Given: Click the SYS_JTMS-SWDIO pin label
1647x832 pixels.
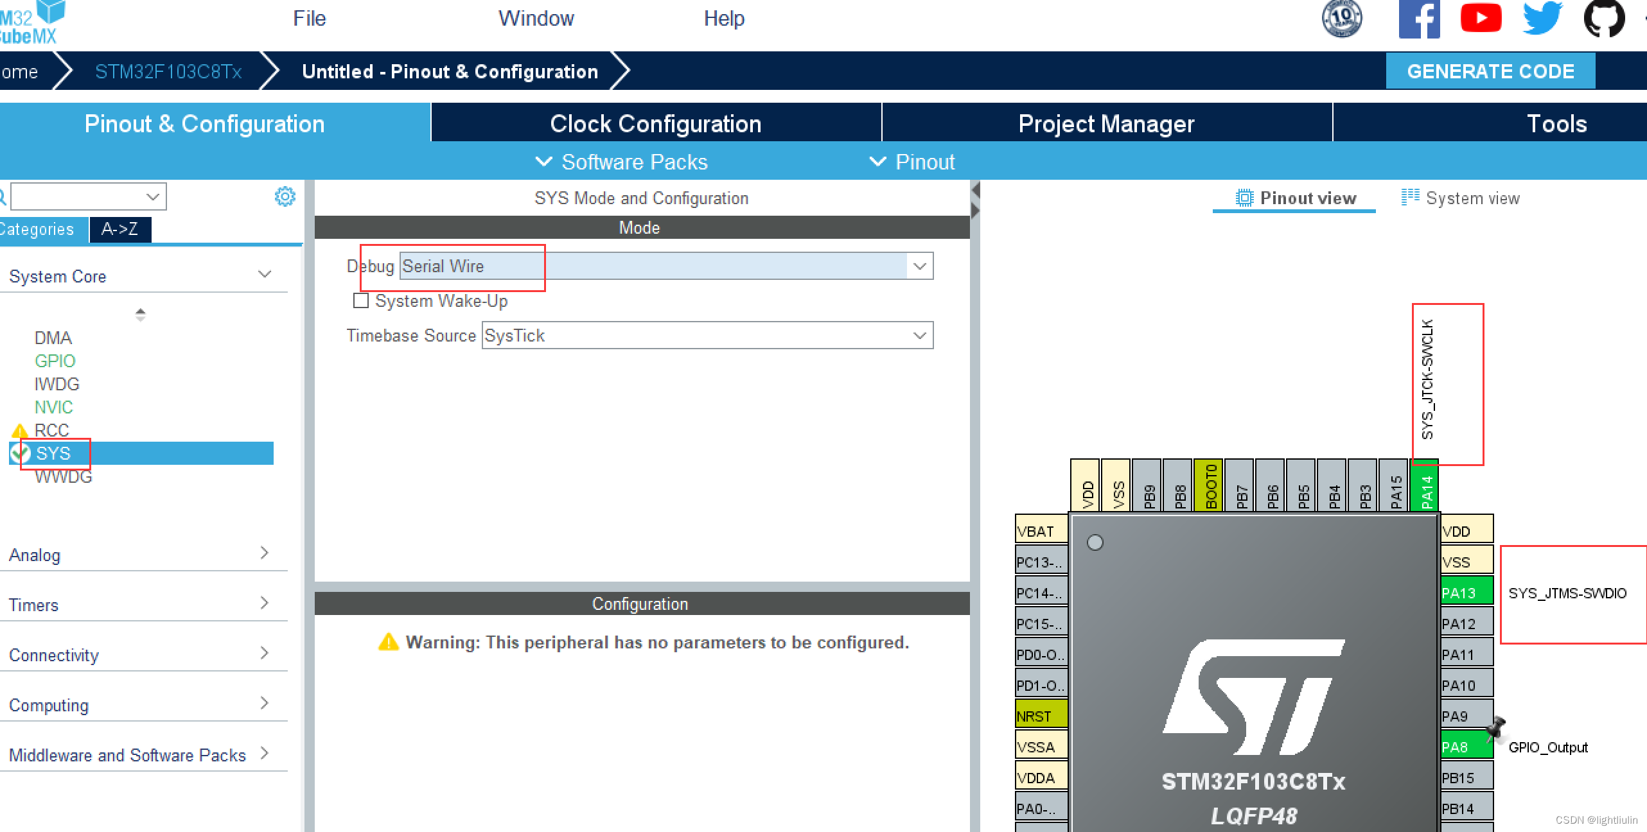Looking at the screenshot, I should [1567, 593].
